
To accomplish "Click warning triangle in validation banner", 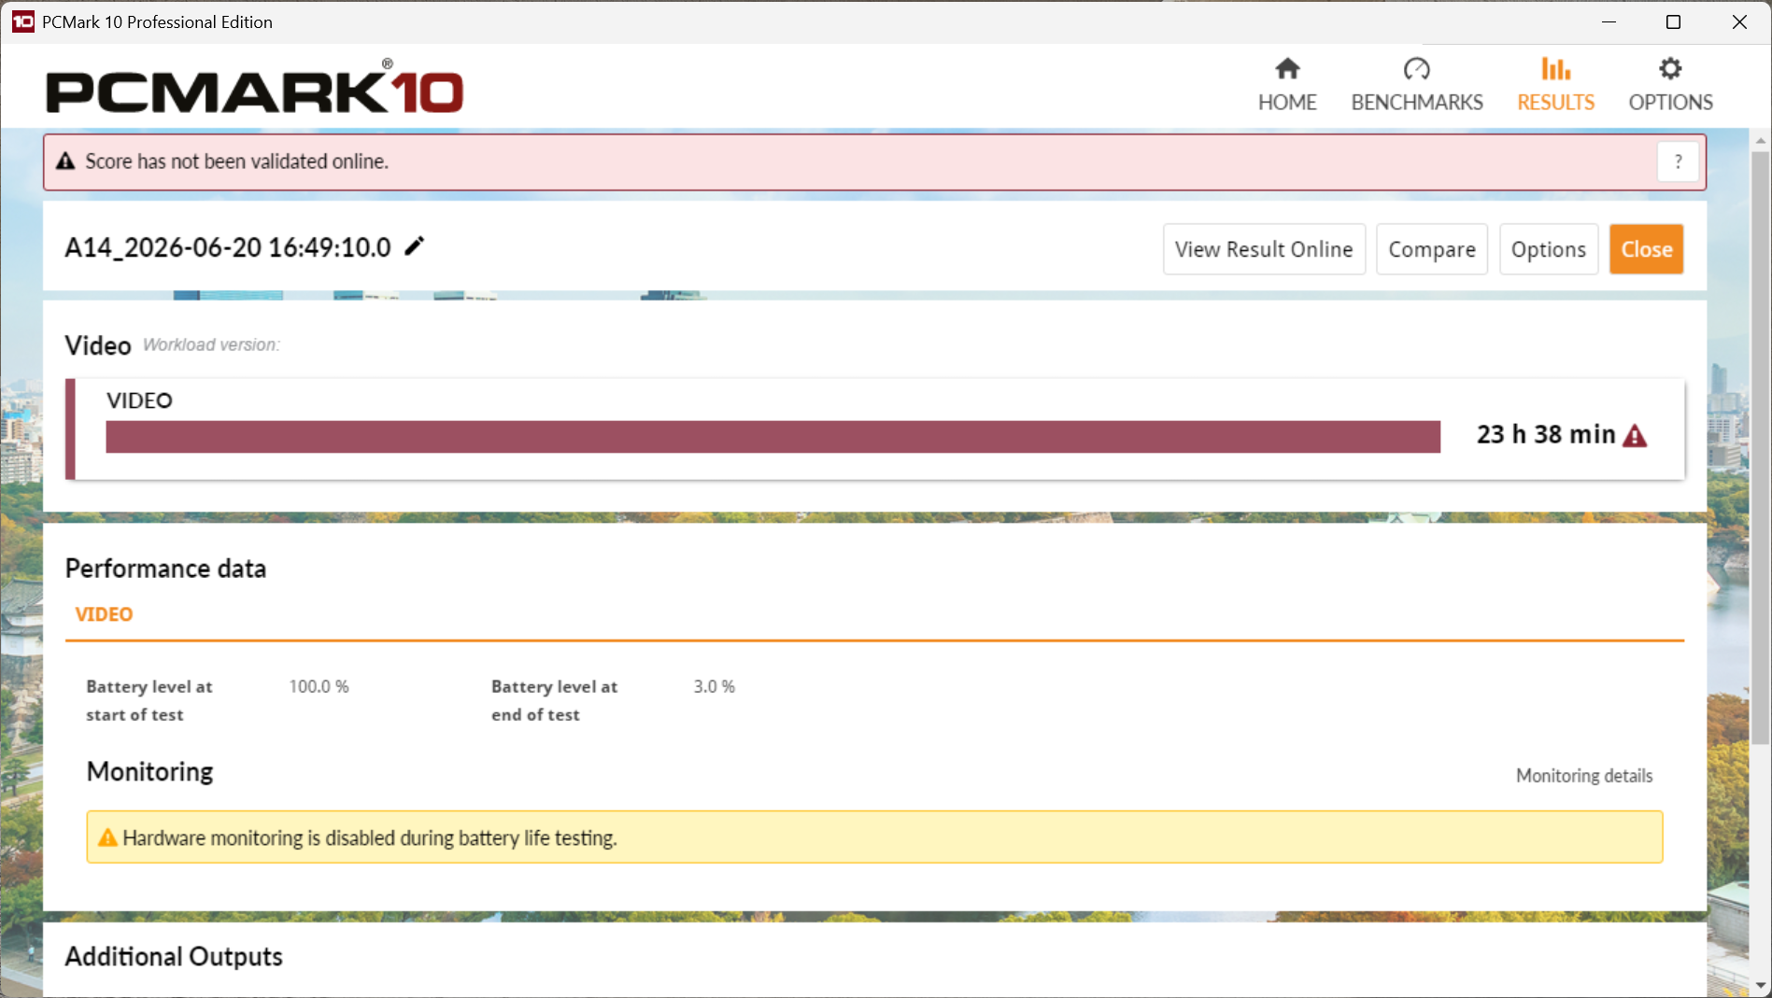I will click(x=65, y=162).
